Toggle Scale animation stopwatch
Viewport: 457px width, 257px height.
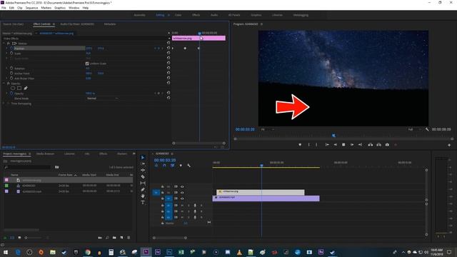pos(11,53)
